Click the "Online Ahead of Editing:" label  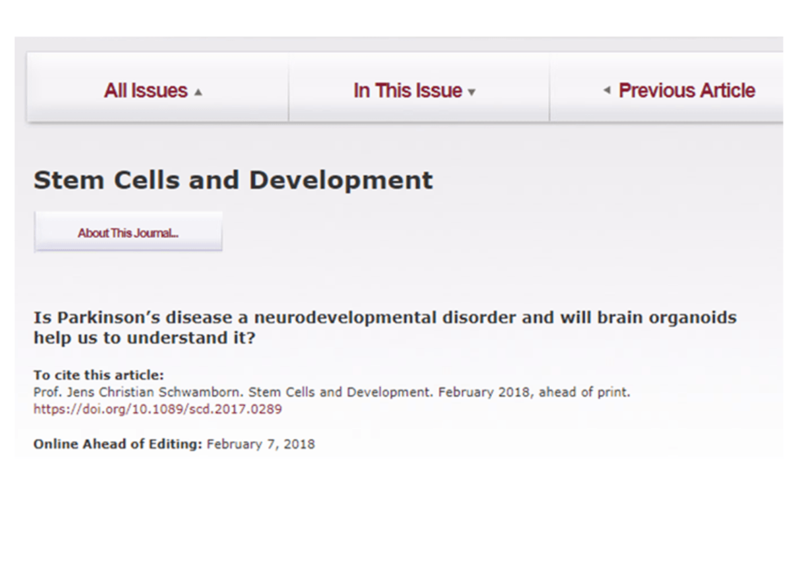[118, 445]
